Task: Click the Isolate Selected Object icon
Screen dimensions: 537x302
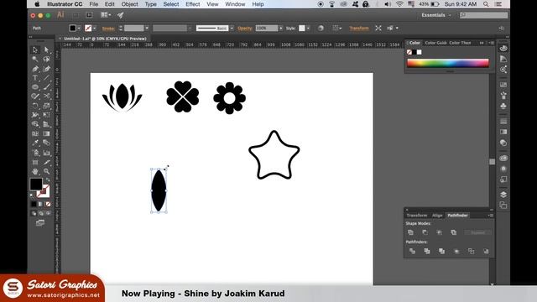Action: click(378, 28)
